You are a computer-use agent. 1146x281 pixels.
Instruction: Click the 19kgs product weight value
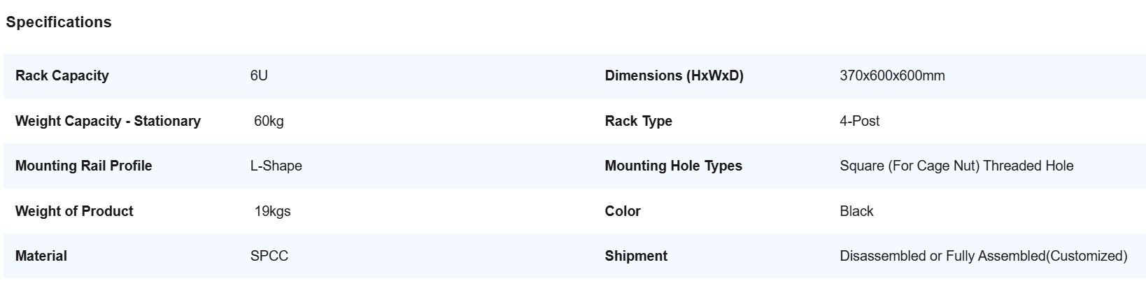click(272, 211)
